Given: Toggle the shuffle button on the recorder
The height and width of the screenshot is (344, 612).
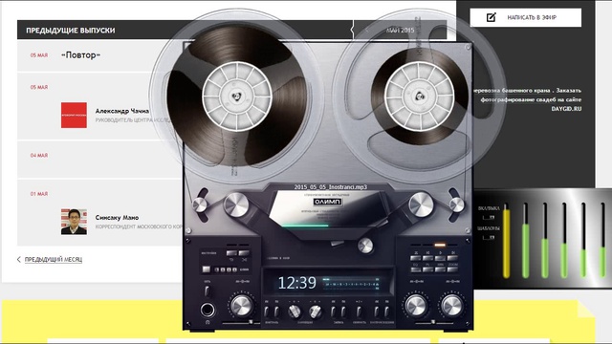Looking at the screenshot, I should click(244, 253).
